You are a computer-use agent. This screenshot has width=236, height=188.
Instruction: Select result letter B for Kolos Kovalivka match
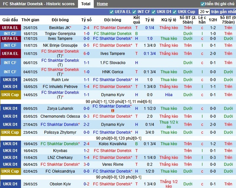(x=136, y=144)
